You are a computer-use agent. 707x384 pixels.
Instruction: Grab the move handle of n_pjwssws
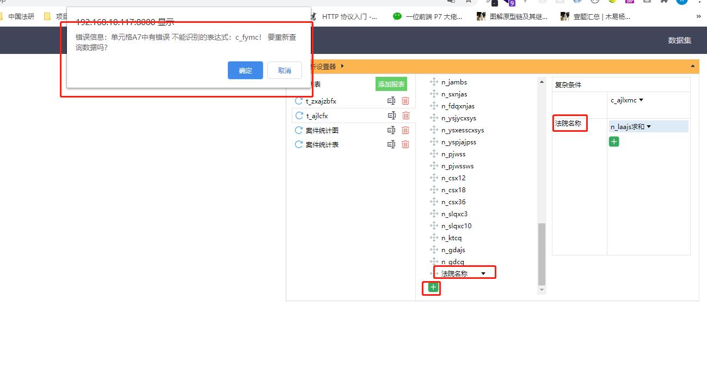434,166
